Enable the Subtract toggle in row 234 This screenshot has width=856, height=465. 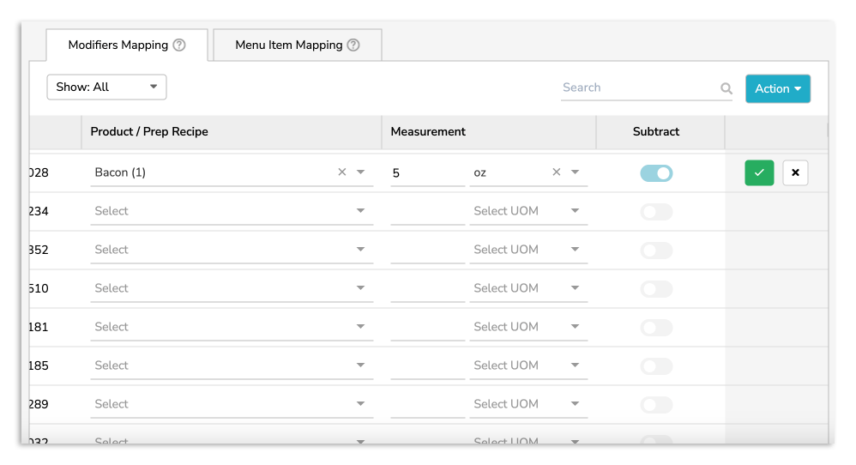pyautogui.click(x=656, y=212)
